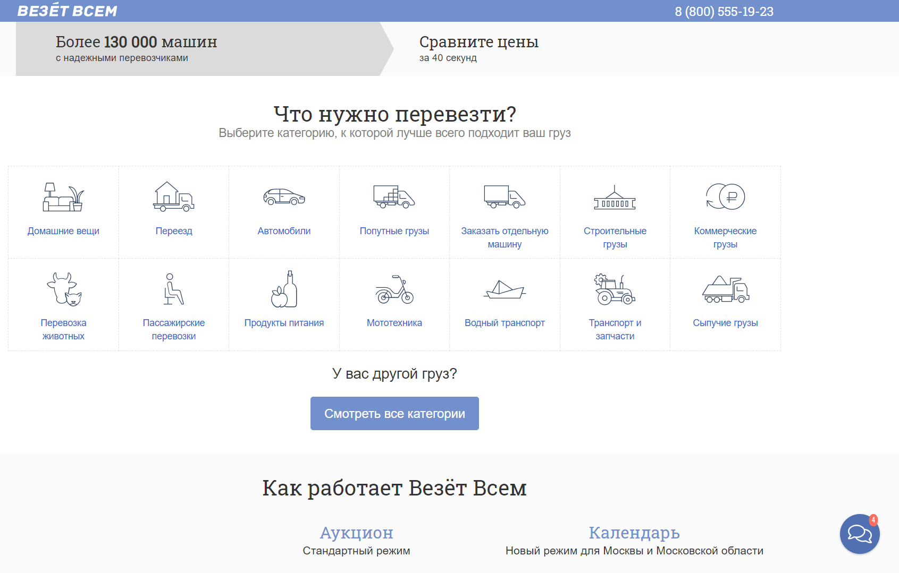Open the Переезд category link

[x=174, y=231]
